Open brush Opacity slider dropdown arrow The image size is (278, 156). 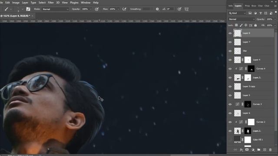pyautogui.click(x=91, y=9)
